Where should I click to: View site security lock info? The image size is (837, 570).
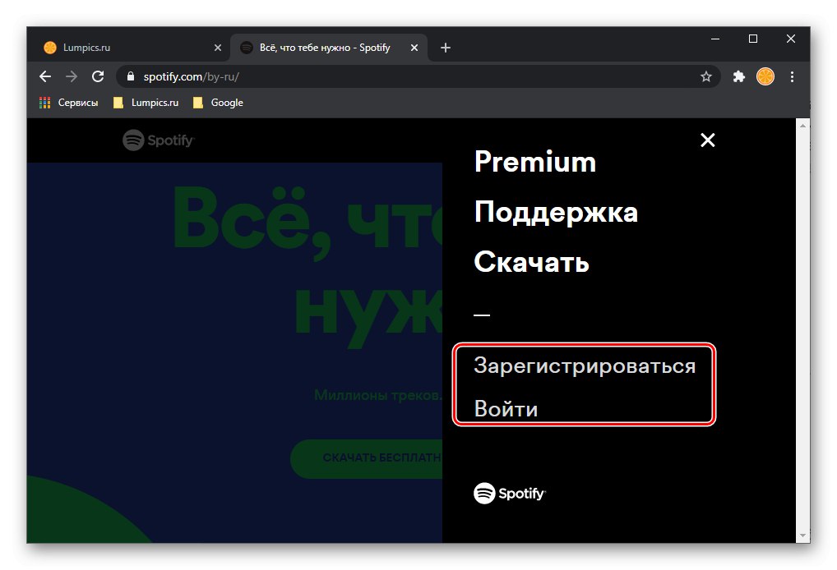[x=130, y=76]
